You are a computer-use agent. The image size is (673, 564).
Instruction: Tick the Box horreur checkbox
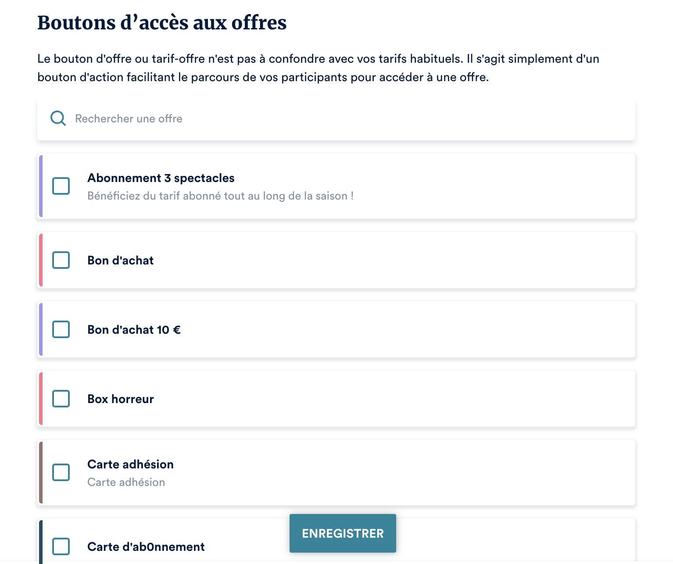coord(61,399)
